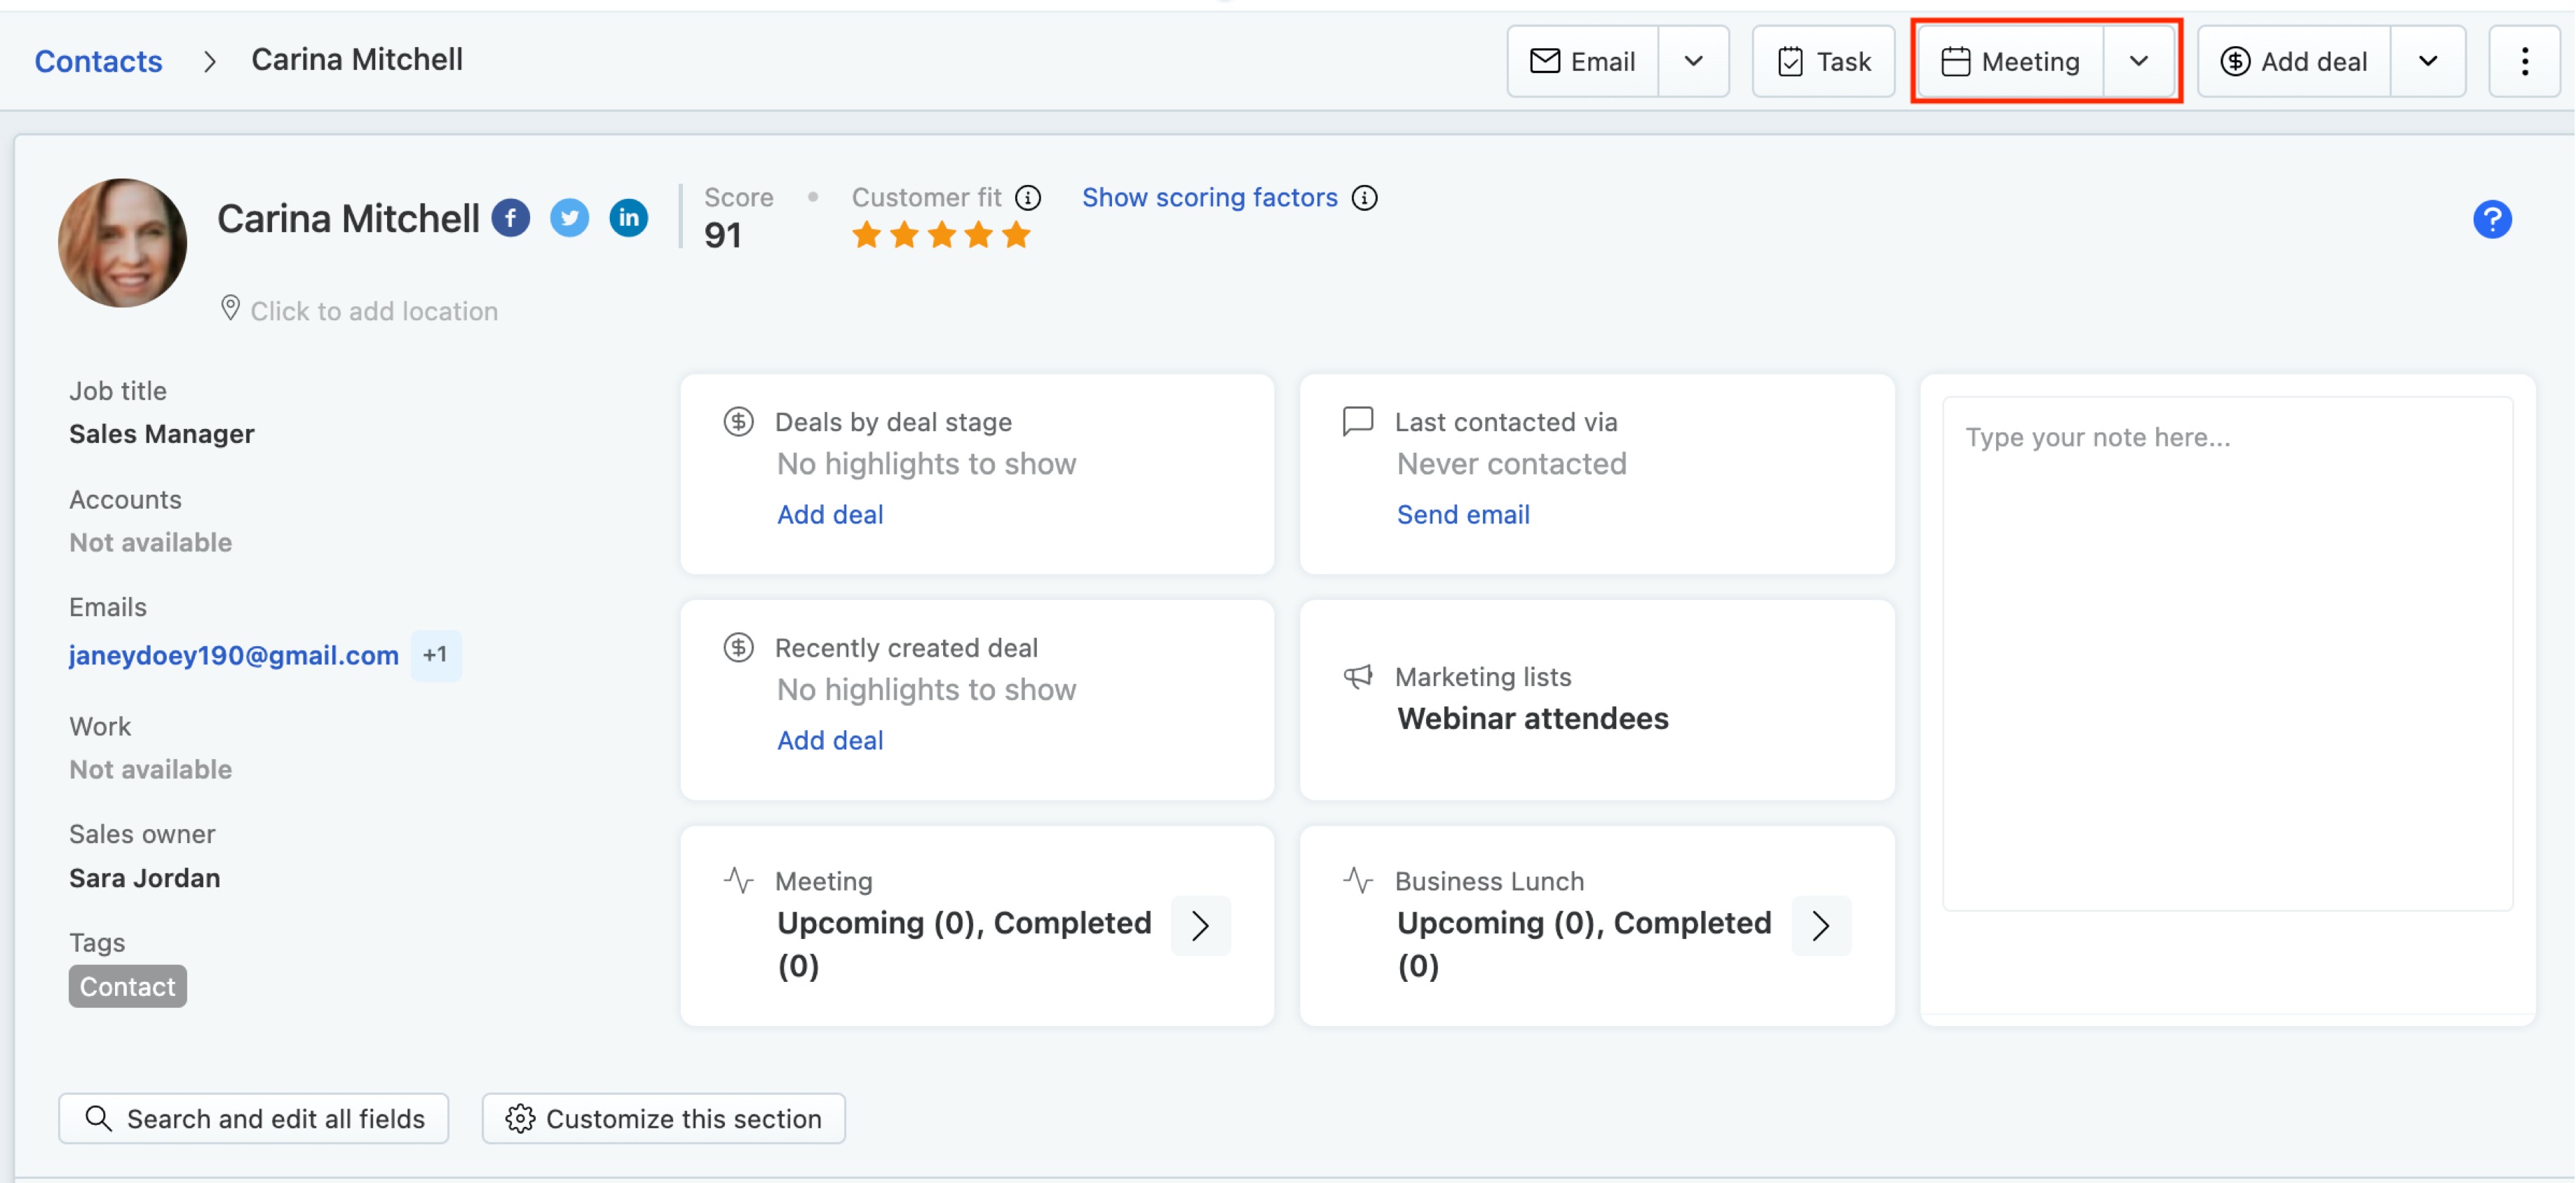
Task: Open Meeting activities chevron arrow
Action: (x=1200, y=925)
